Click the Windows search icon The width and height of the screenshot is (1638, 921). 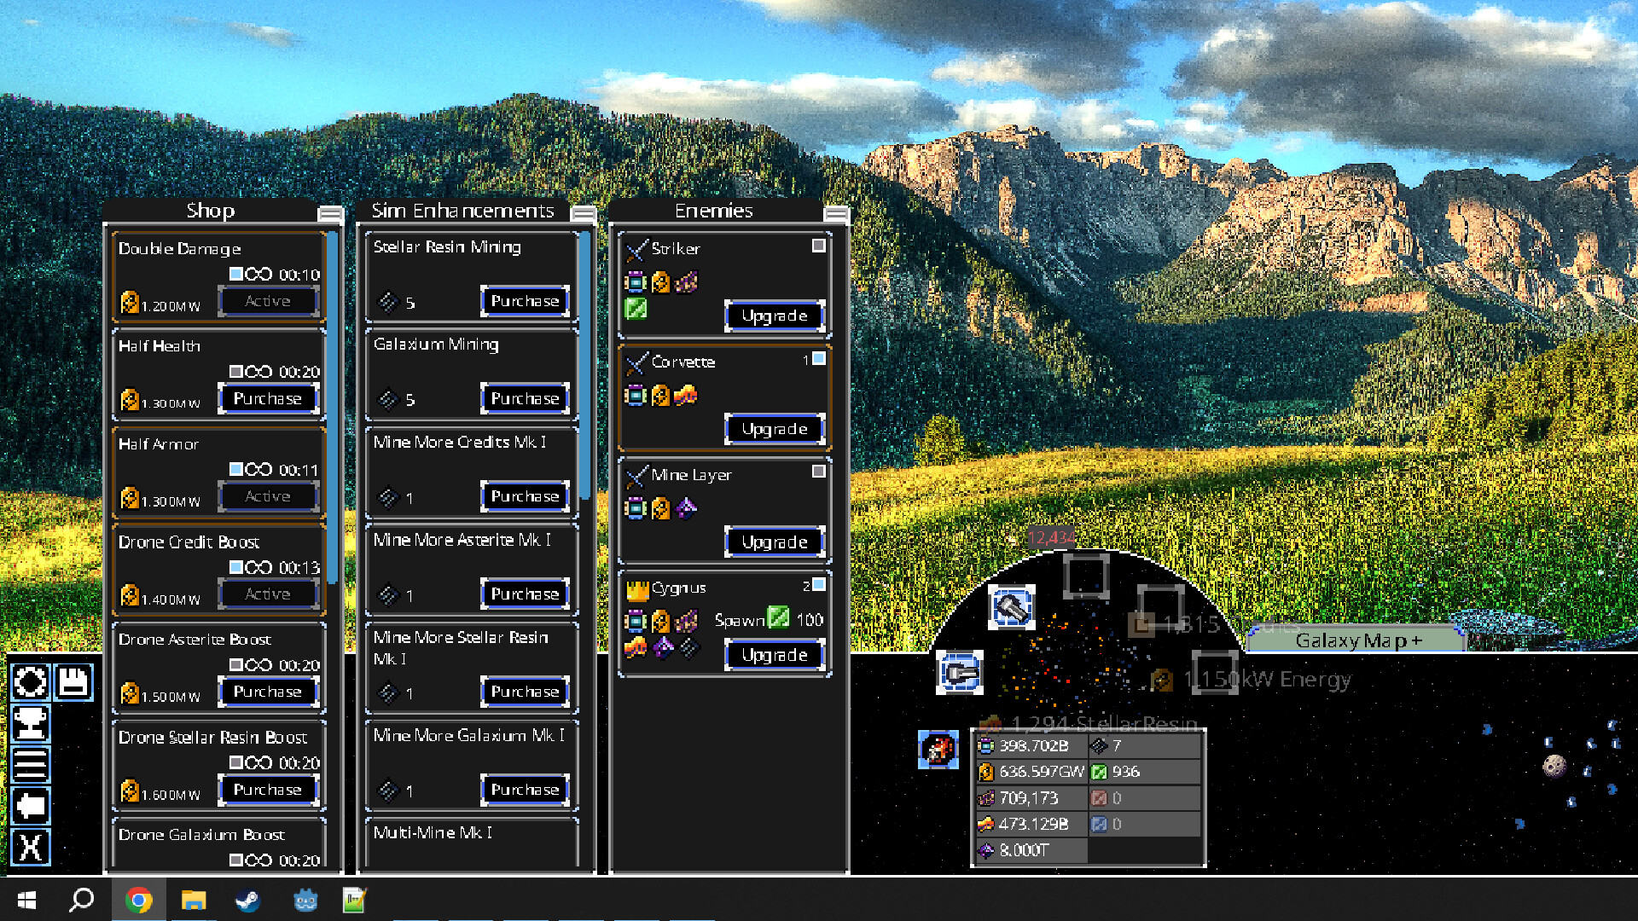82,900
